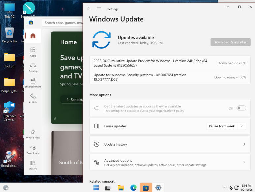Image resolution: width=255 pixels, height=192 pixels.
Task: Open Gaming section in Microsoft Store
Action: 33,68
